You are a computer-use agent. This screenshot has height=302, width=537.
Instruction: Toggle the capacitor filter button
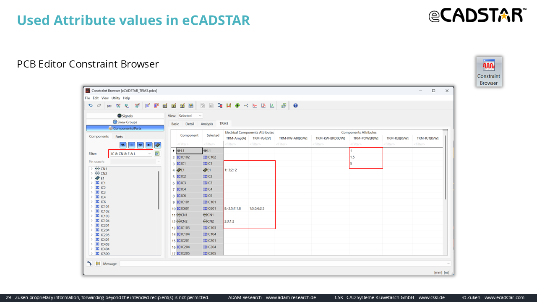[132, 145]
